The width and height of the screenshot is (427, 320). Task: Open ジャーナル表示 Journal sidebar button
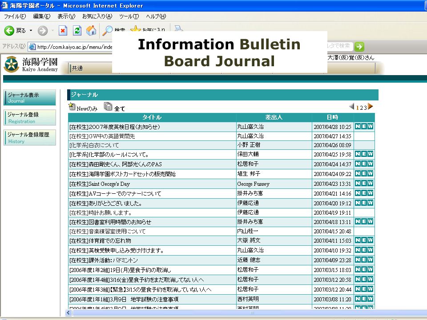(30, 97)
